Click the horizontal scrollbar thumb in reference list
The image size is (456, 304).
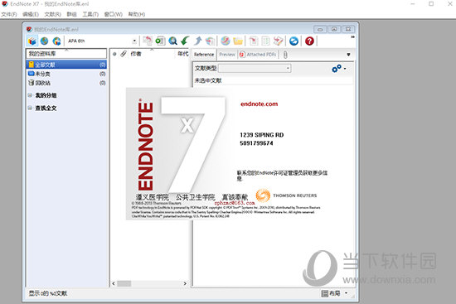coord(124,283)
